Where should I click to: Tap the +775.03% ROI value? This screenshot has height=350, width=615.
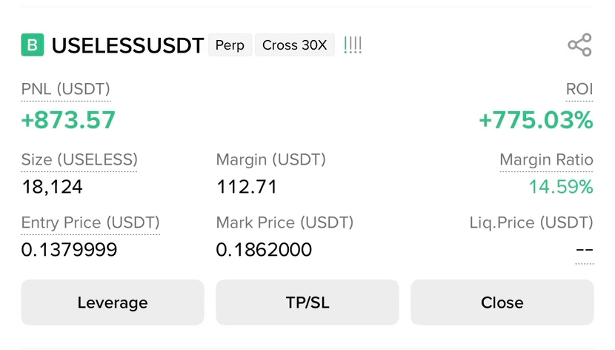click(x=536, y=119)
